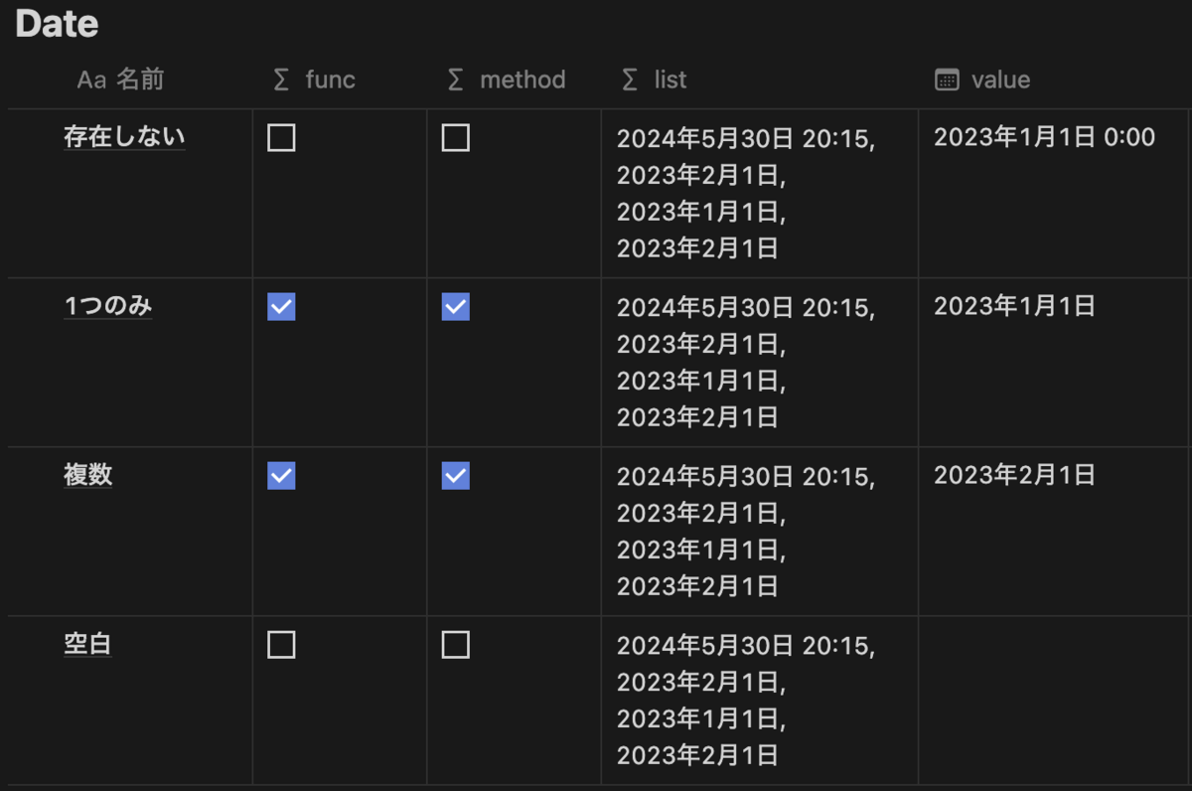Click the Aa icon beside 名前 column

pos(91,79)
